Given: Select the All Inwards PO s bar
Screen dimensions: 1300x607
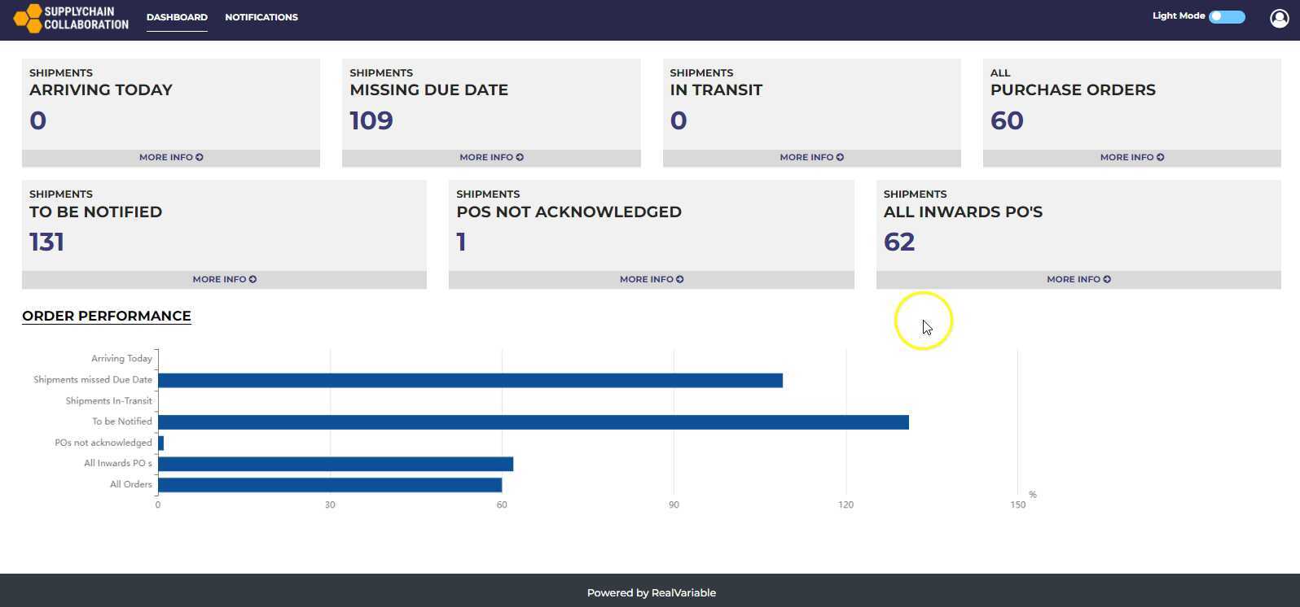Looking at the screenshot, I should click(336, 464).
